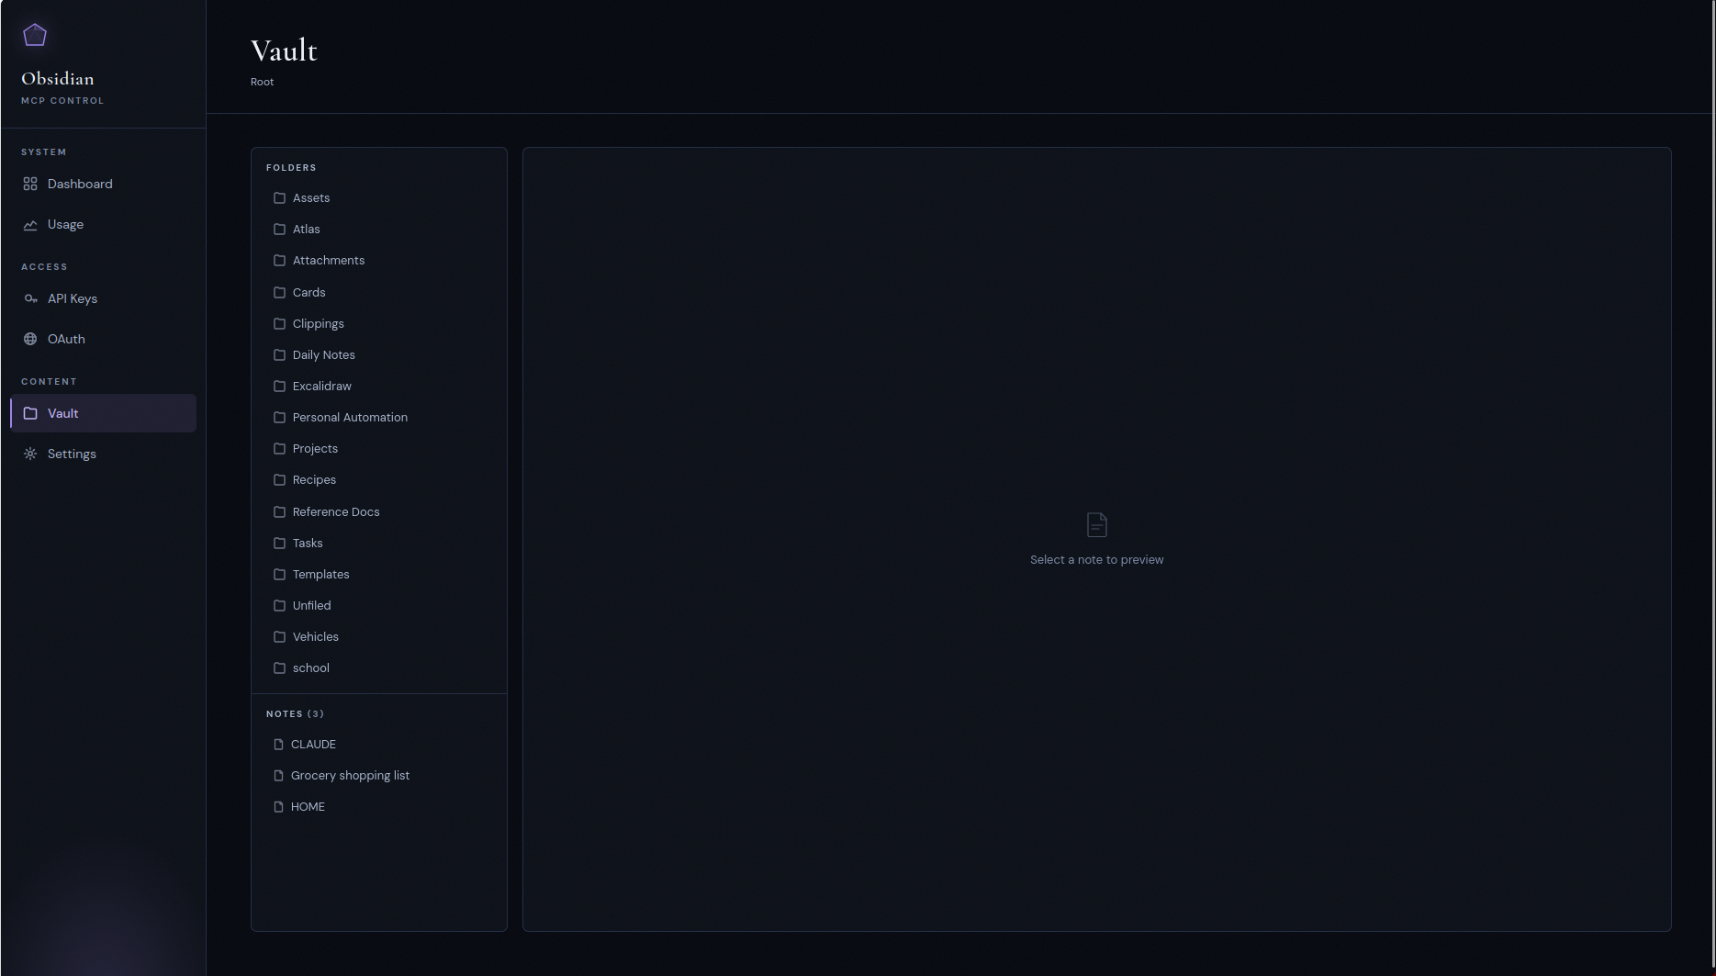Open the OAuth section
Image resolution: width=1716 pixels, height=976 pixels.
[x=104, y=339]
